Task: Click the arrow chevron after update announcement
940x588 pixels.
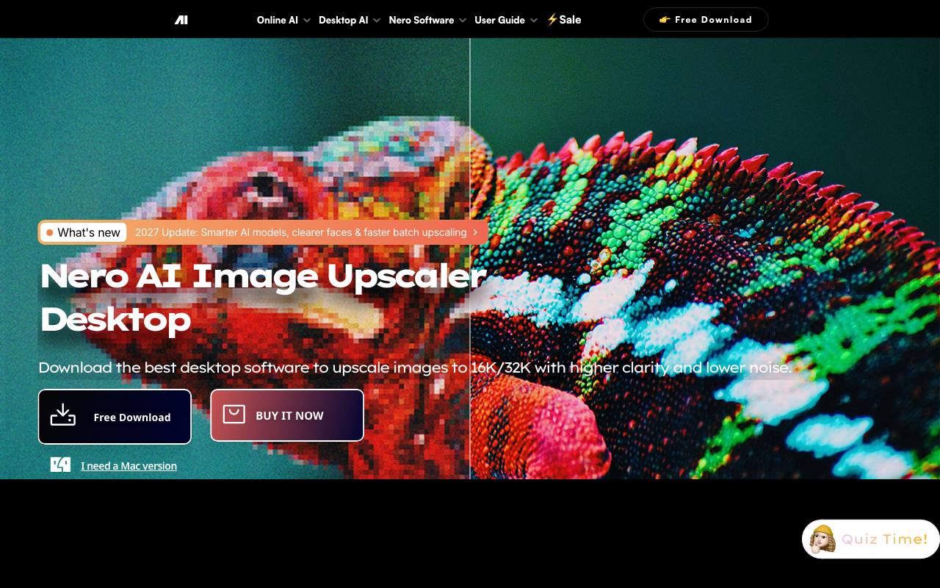Action: (x=475, y=232)
